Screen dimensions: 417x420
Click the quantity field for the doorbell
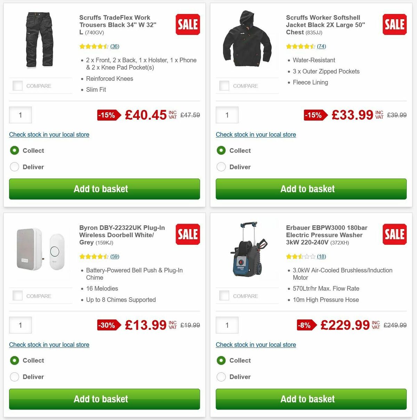point(20,325)
